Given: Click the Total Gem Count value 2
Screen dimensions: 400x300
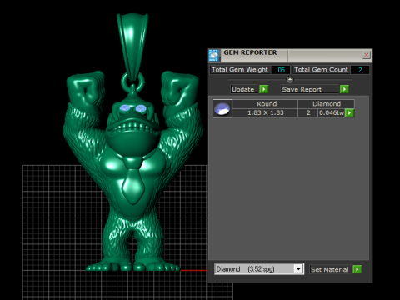Looking at the screenshot, I should pyautogui.click(x=360, y=70).
